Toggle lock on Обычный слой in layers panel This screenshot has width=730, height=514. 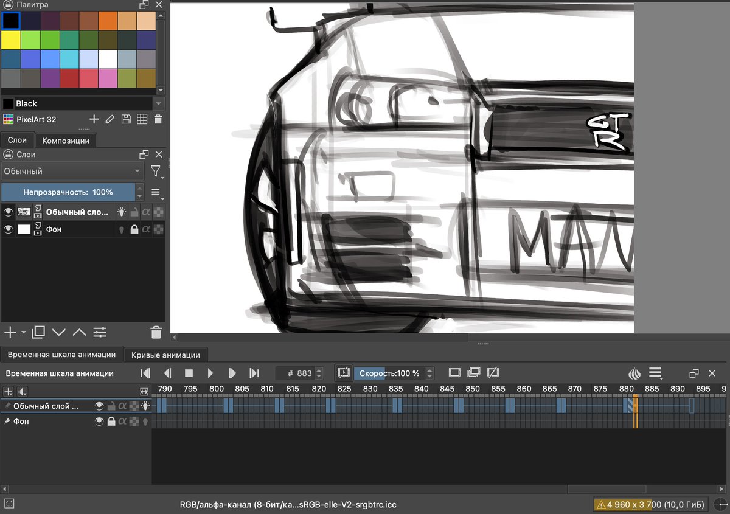[134, 212]
